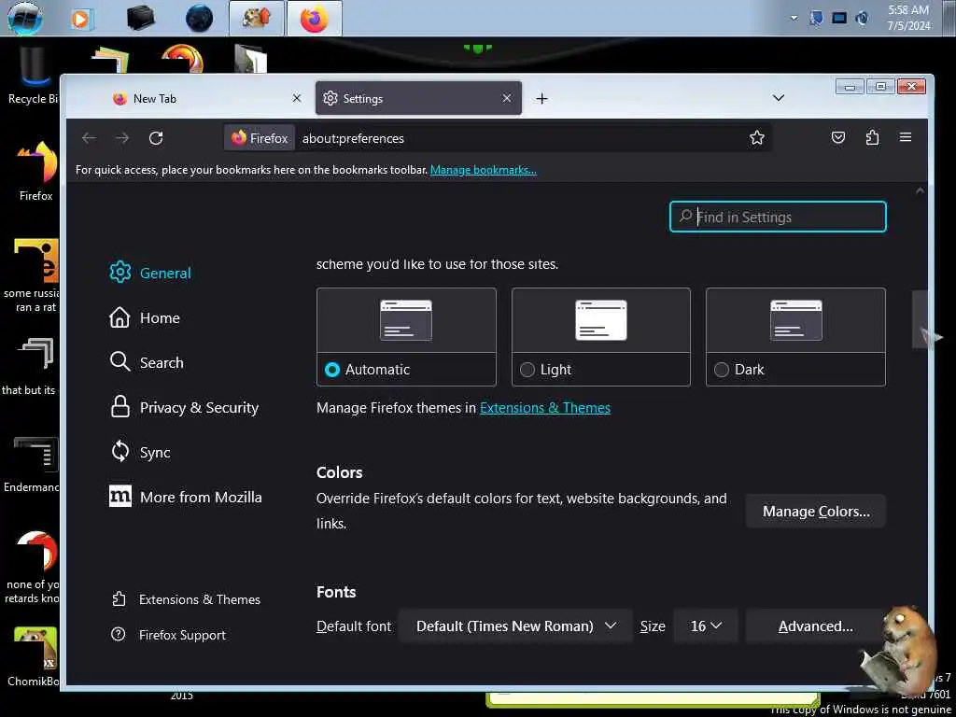Open the Extensions puzzle-piece toolbar icon
Viewport: 956px width, 717px height.
(x=873, y=138)
